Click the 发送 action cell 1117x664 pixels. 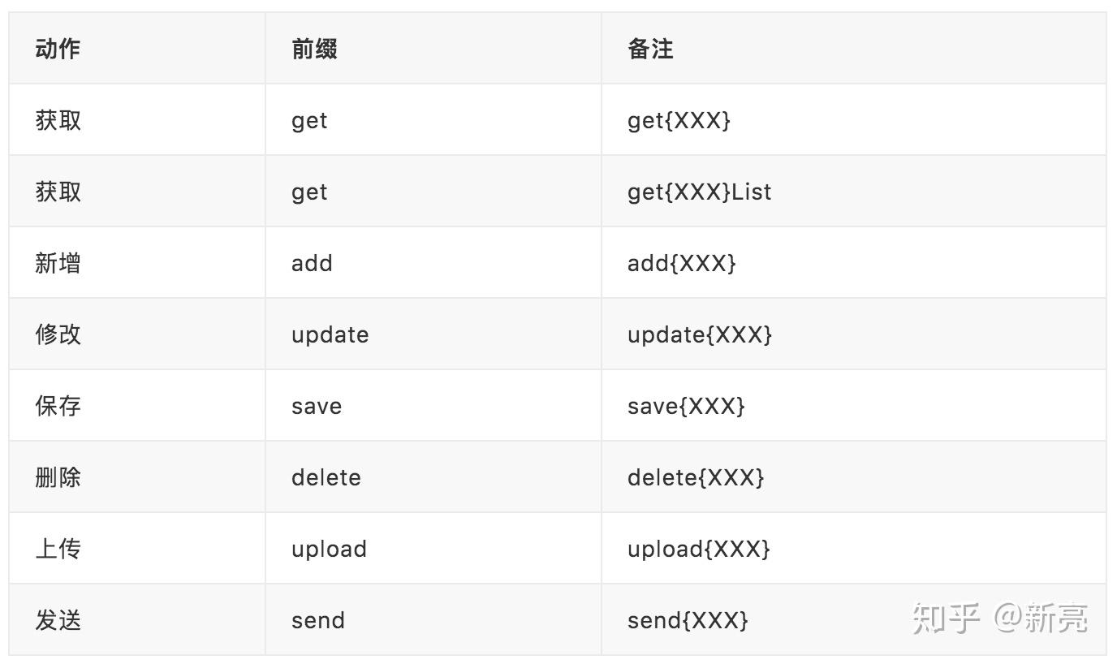coord(137,620)
